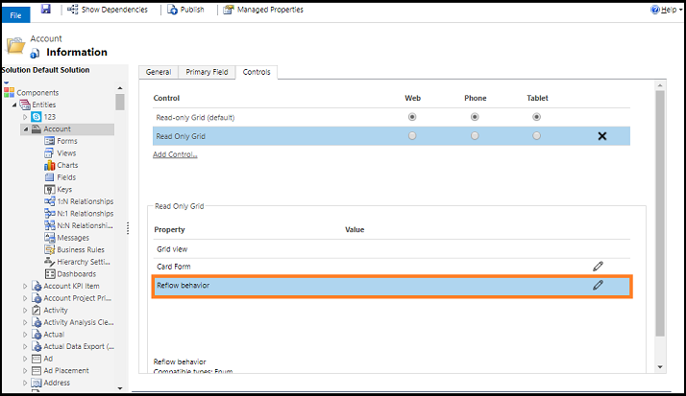Switch to the Primary Field tab
This screenshot has width=686, height=396.
tap(207, 72)
